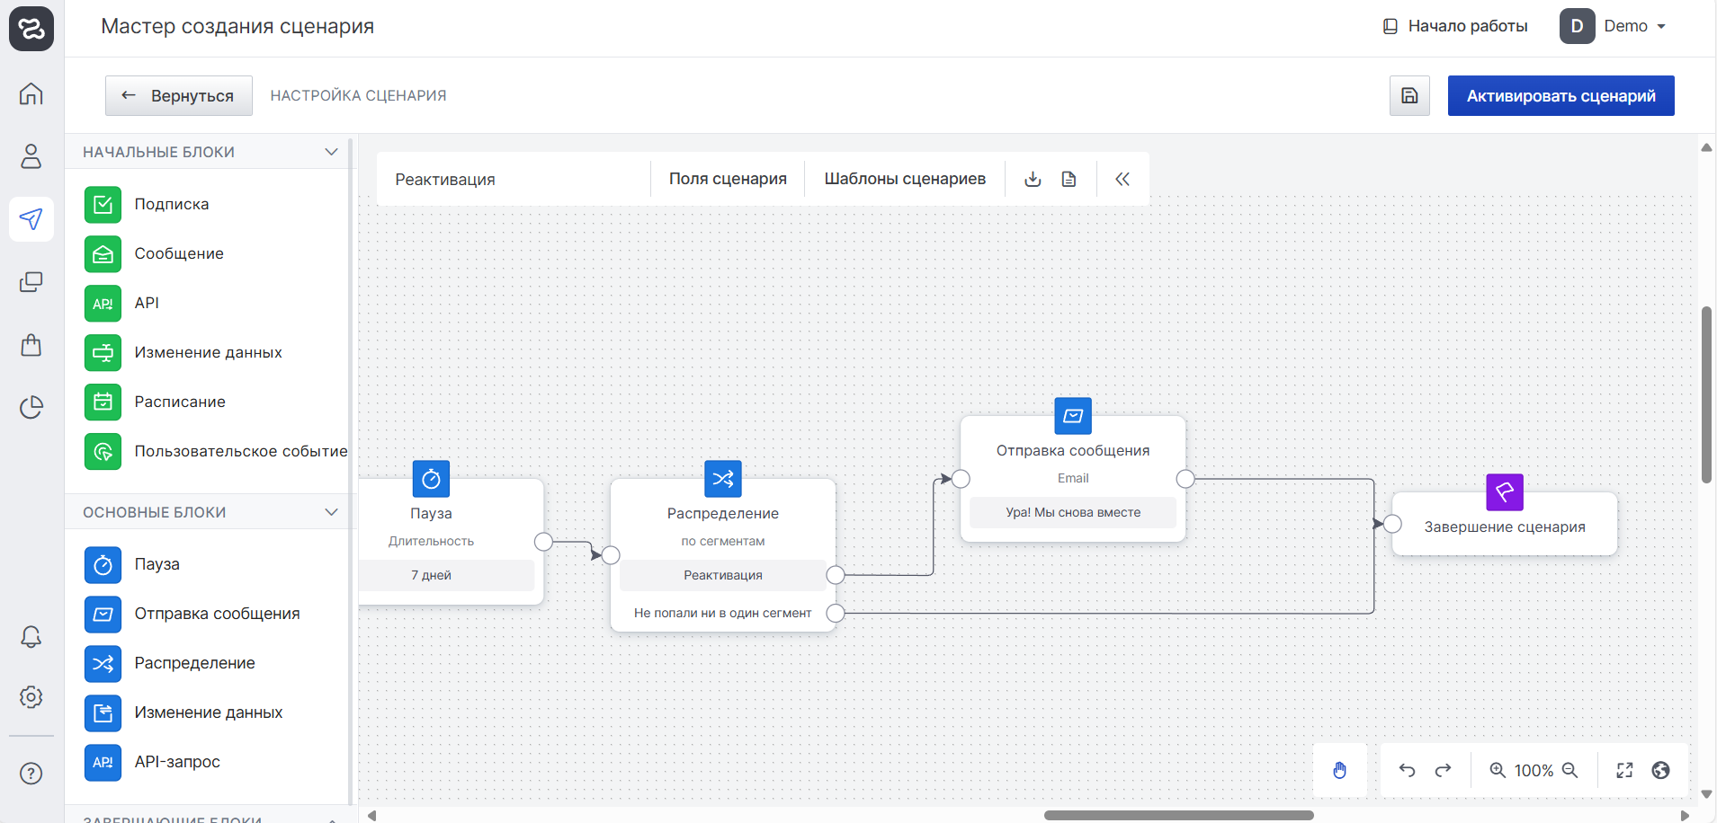The width and height of the screenshot is (1717, 823).
Task: Click the horizontal canvas scrollbar thumb
Action: [x=1178, y=816]
